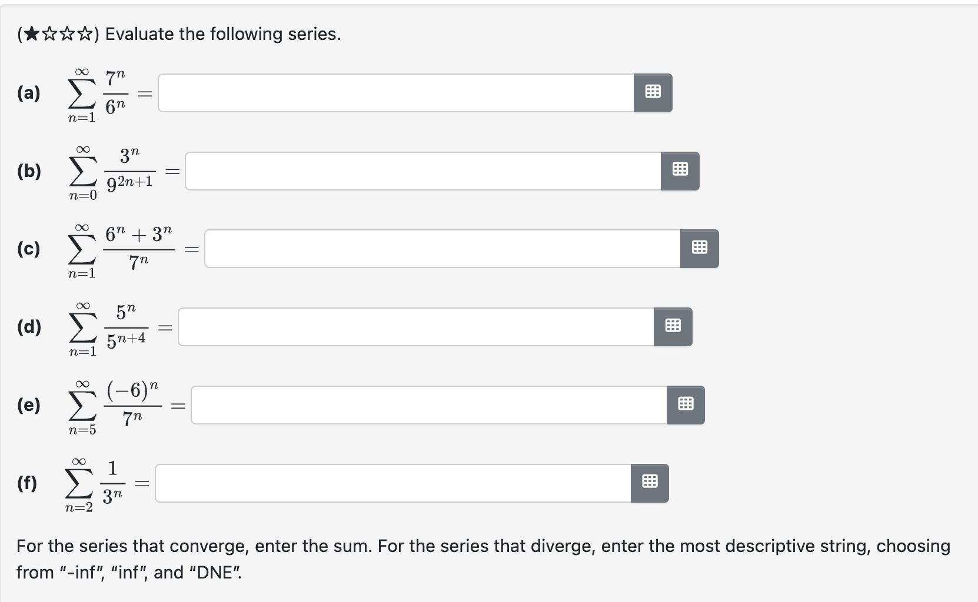Image resolution: width=978 pixels, height=602 pixels.
Task: Open equation editor for part (a)
Action: pyautogui.click(x=653, y=93)
